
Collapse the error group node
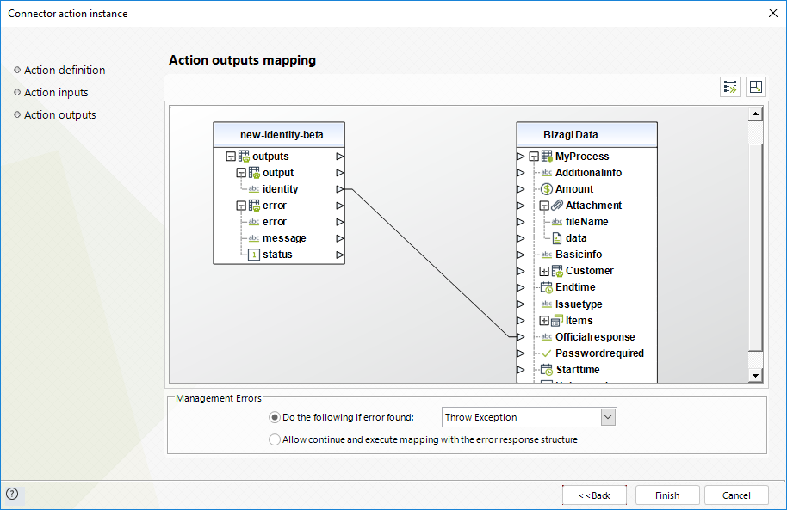(241, 206)
